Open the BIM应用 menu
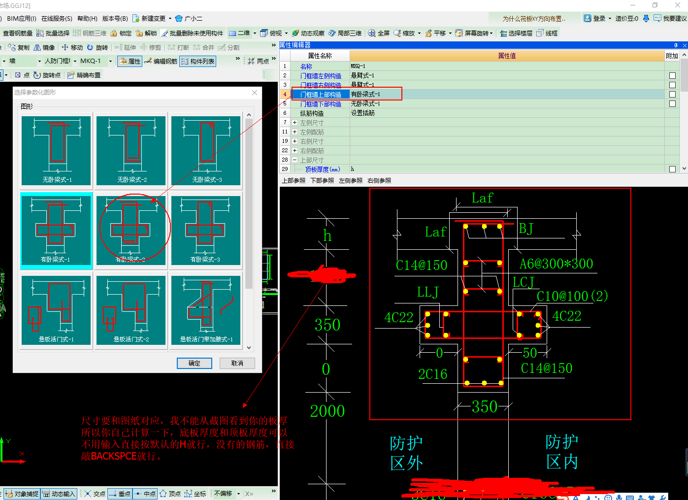The width and height of the screenshot is (688, 500). point(22,18)
